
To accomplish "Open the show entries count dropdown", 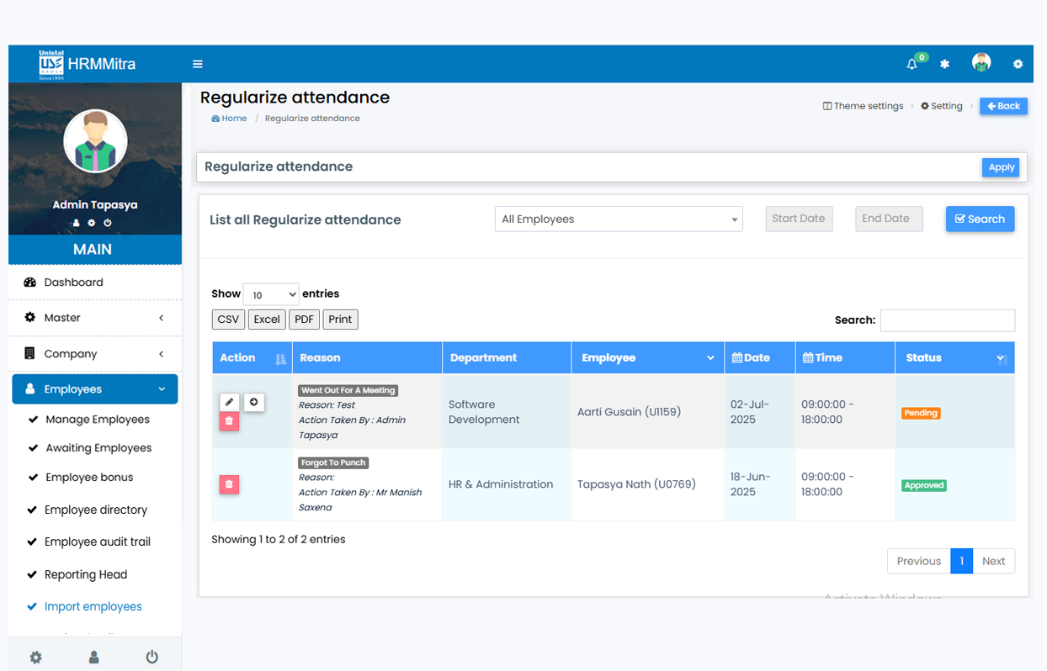I will (271, 294).
